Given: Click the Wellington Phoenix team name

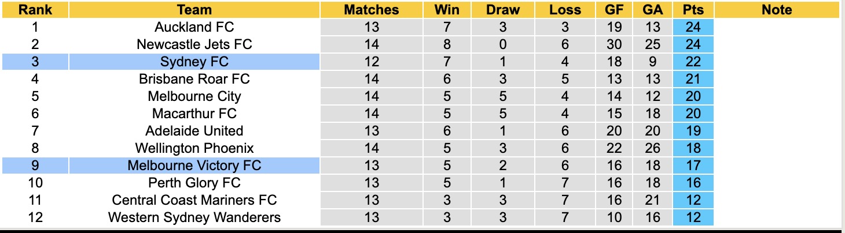Looking at the screenshot, I should click(x=194, y=148).
